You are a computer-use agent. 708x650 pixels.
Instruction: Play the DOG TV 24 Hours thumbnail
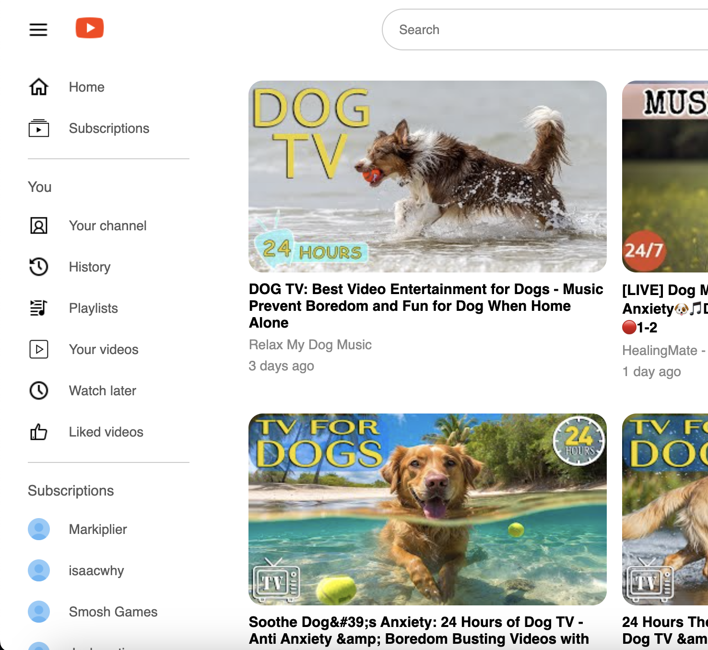[427, 177]
